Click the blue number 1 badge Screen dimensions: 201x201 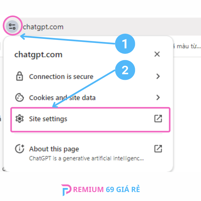click(125, 44)
